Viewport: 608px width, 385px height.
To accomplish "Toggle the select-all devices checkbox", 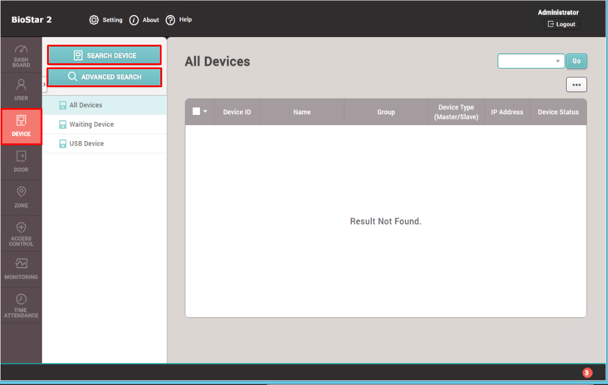I will 196,111.
